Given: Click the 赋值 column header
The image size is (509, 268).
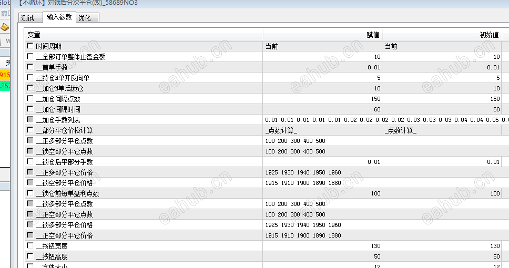Looking at the screenshot, I should coord(322,35).
